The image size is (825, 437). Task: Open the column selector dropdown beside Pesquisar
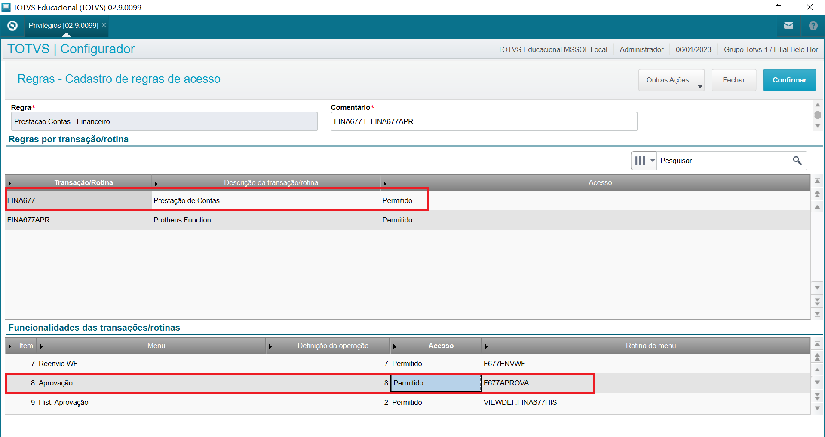point(644,161)
